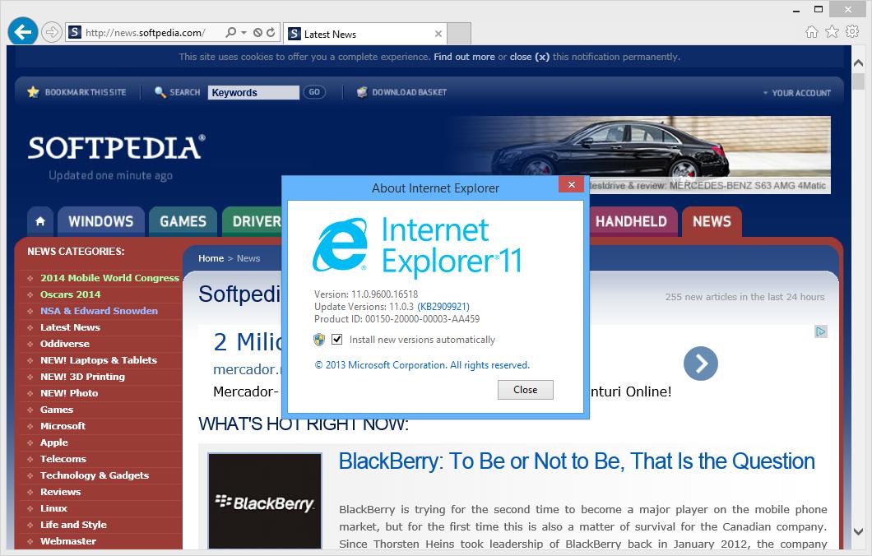The width and height of the screenshot is (872, 556).
Task: Switch to the News section tab
Action: 712,221
